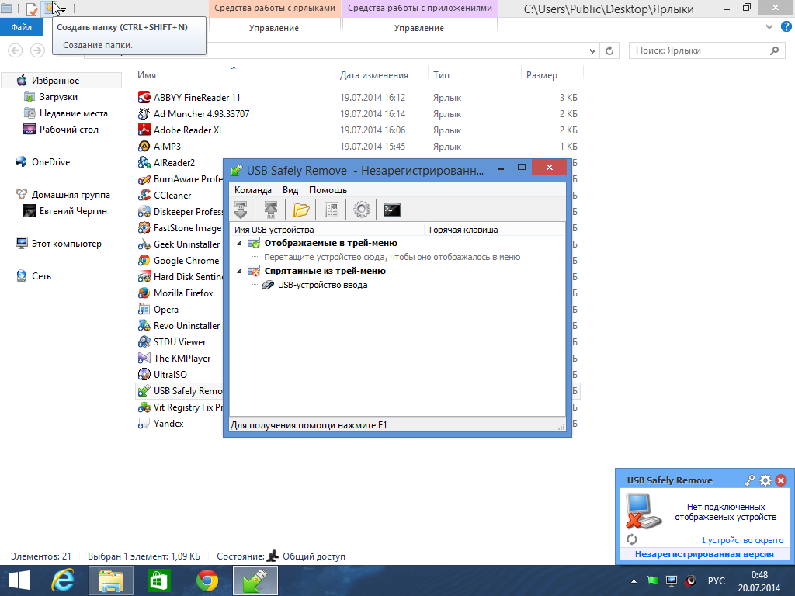Click the refresh arrows icon in the USB popup

[x=632, y=539]
